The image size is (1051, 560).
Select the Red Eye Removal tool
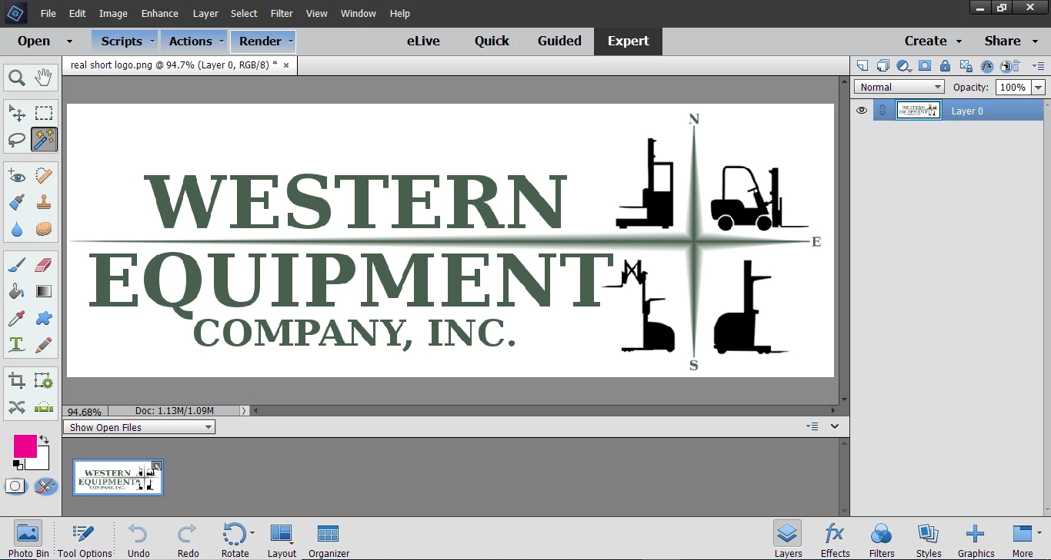click(x=17, y=177)
